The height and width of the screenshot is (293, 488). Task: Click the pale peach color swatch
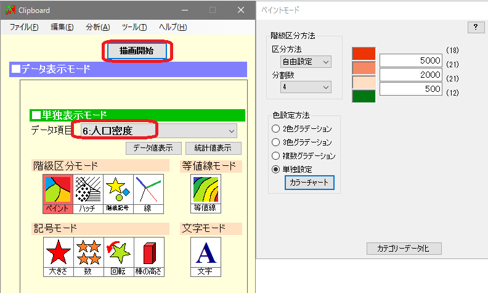coord(364,82)
